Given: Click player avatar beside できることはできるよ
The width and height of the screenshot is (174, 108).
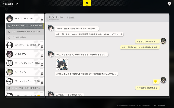Looking at the screenshot, I should (163, 41).
